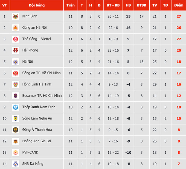Click the Đội bóng column header
The width and height of the screenshot is (186, 169).
pyautogui.click(x=37, y=5)
